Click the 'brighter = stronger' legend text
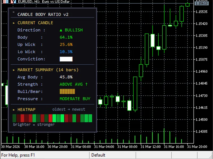Image resolution: width=213 pixels, height=159 pixels. coord(34,125)
